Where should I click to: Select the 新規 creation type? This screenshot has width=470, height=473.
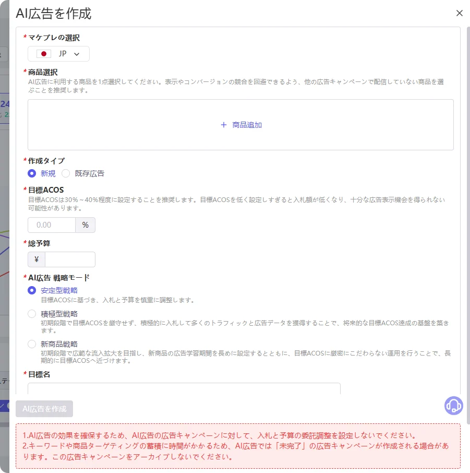coord(32,173)
